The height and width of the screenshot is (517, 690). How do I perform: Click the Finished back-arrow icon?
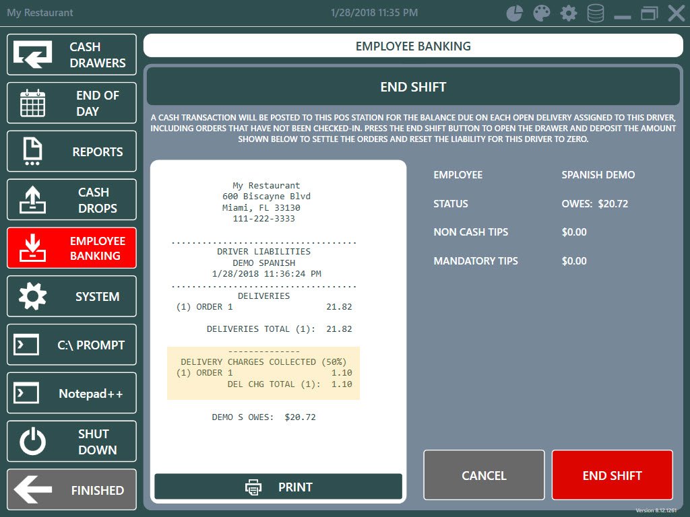pos(33,490)
